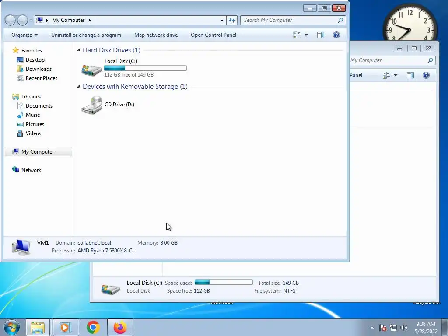This screenshot has width=448, height=336.
Task: Click the Change your view icon
Action: (x=297, y=35)
